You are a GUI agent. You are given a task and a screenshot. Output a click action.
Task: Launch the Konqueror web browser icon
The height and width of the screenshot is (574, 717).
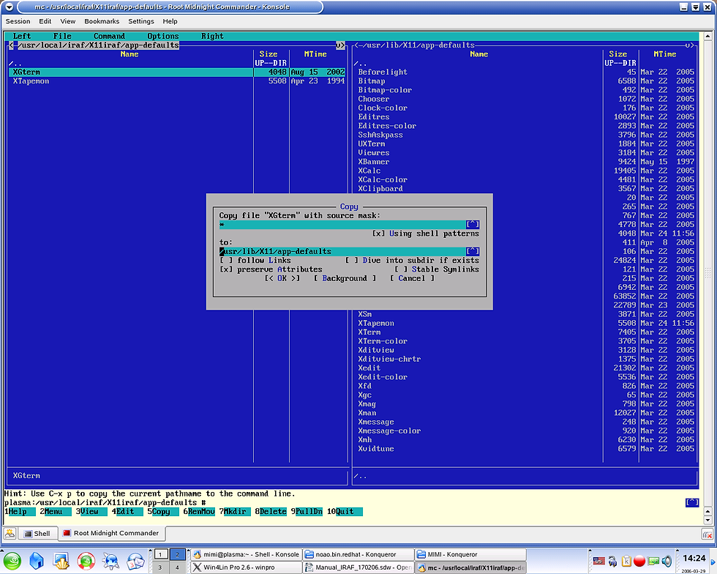[110, 561]
